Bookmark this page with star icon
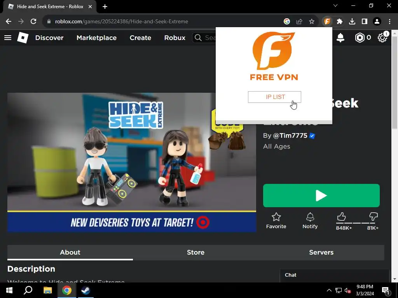Screen dimensions: 398x298 point(312,22)
